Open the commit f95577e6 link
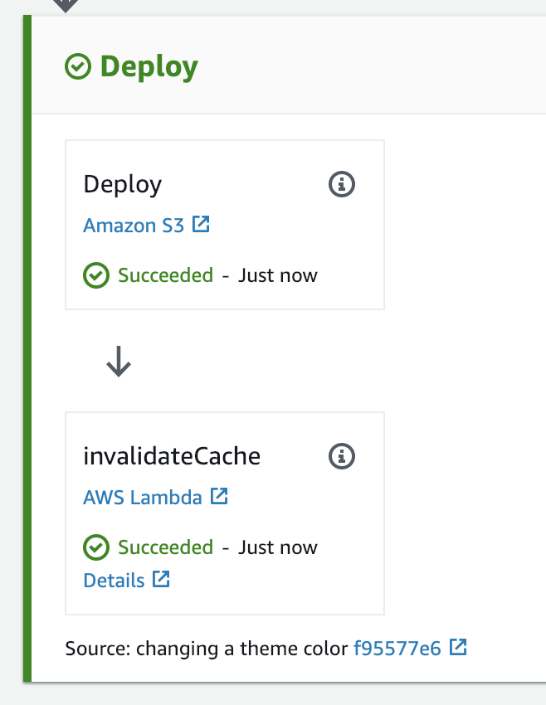Image resolution: width=546 pixels, height=705 pixels. point(397,649)
